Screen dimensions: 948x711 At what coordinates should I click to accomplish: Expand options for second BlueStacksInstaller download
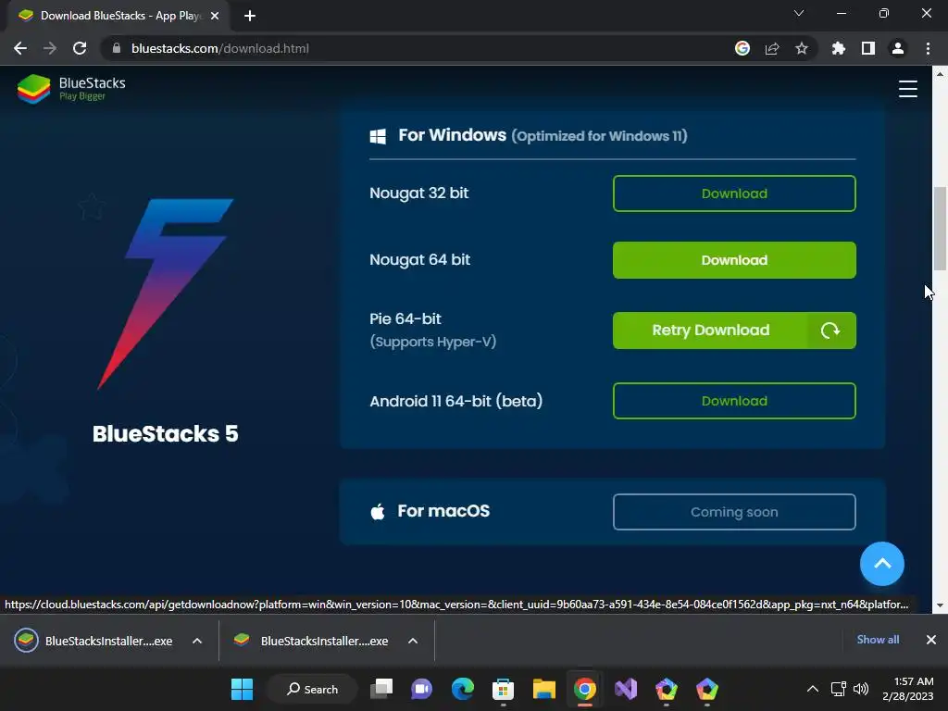point(413,641)
